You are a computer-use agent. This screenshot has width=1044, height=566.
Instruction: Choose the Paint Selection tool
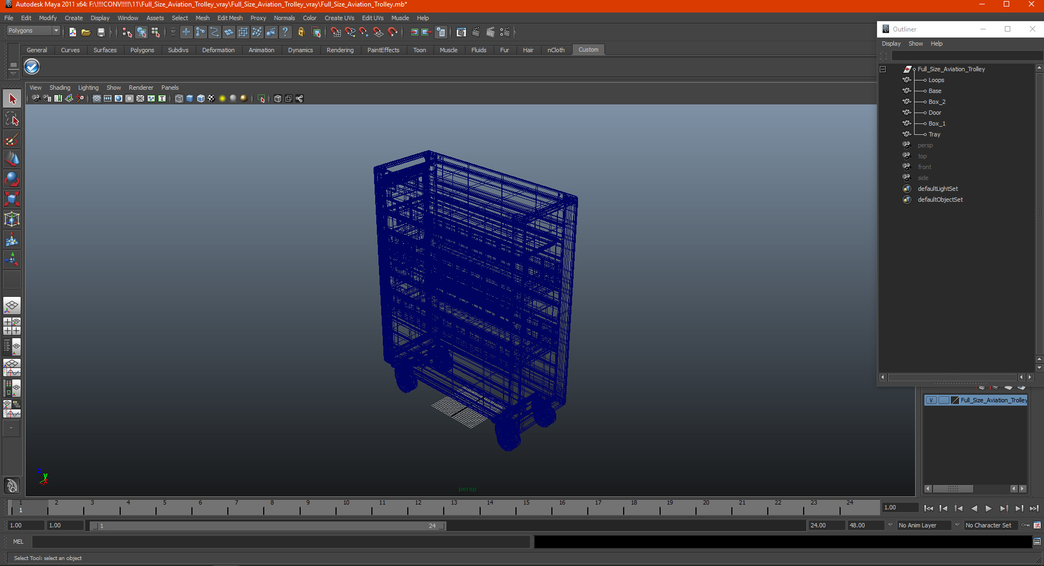pos(12,139)
